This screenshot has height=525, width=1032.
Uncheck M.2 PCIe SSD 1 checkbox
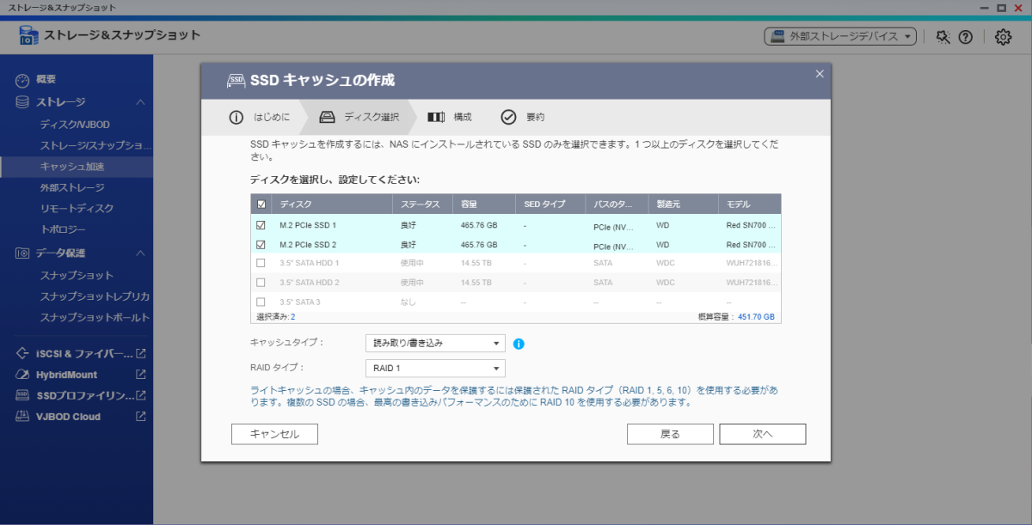pos(261,225)
